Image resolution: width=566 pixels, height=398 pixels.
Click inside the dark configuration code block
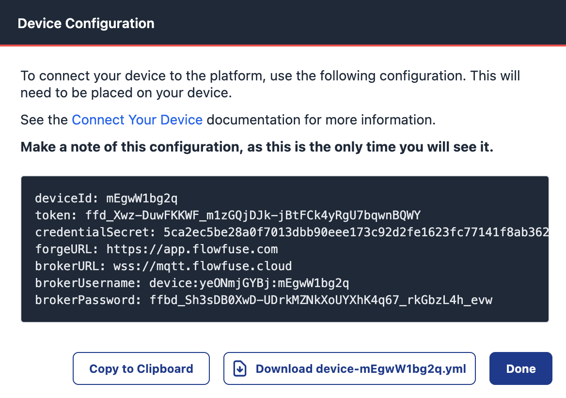point(286,249)
